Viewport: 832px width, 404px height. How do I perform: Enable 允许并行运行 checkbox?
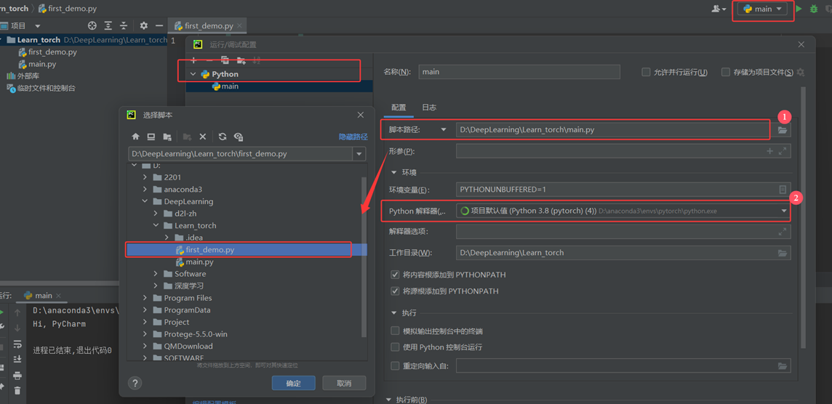[646, 72]
